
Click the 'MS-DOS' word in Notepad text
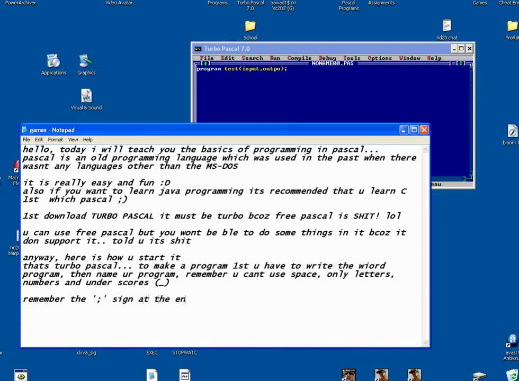coord(222,166)
